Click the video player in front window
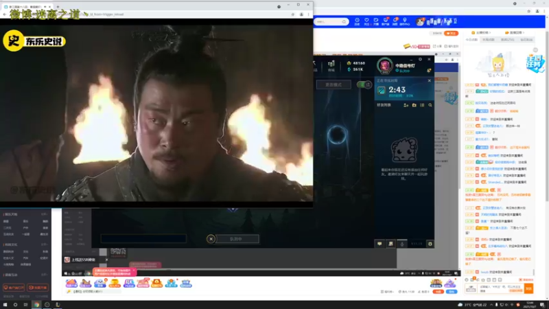The height and width of the screenshot is (309, 549). [x=156, y=113]
